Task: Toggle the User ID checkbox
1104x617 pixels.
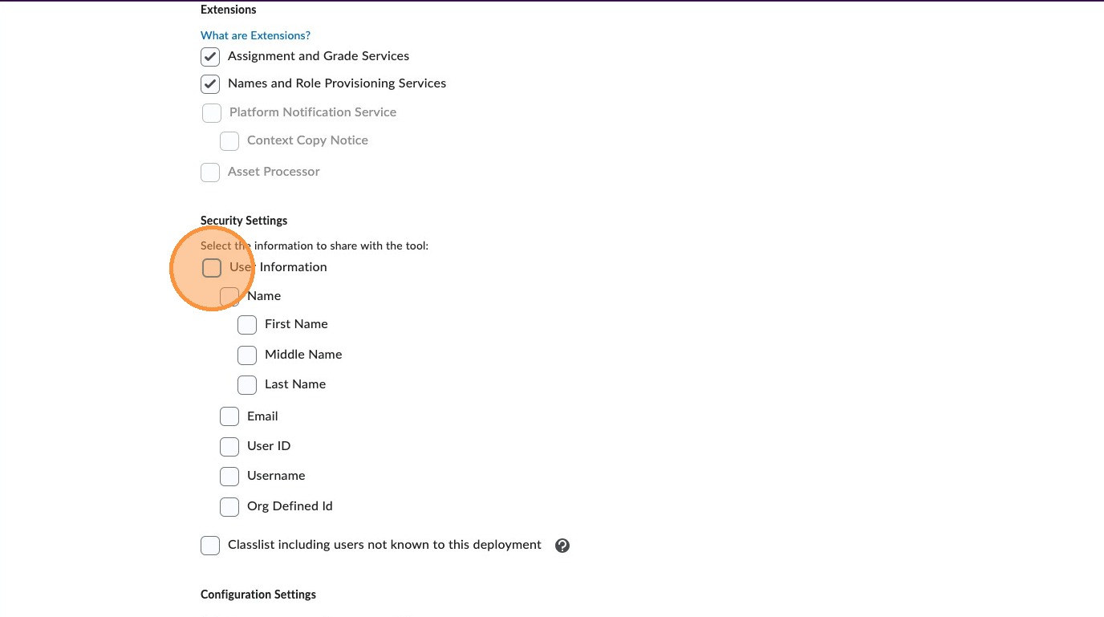Action: click(229, 446)
